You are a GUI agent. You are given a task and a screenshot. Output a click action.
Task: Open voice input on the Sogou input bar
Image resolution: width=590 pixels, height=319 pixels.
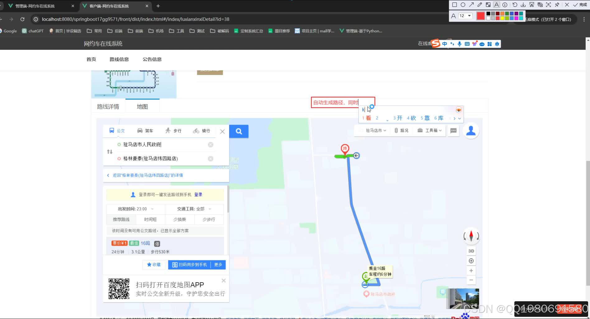(x=460, y=44)
